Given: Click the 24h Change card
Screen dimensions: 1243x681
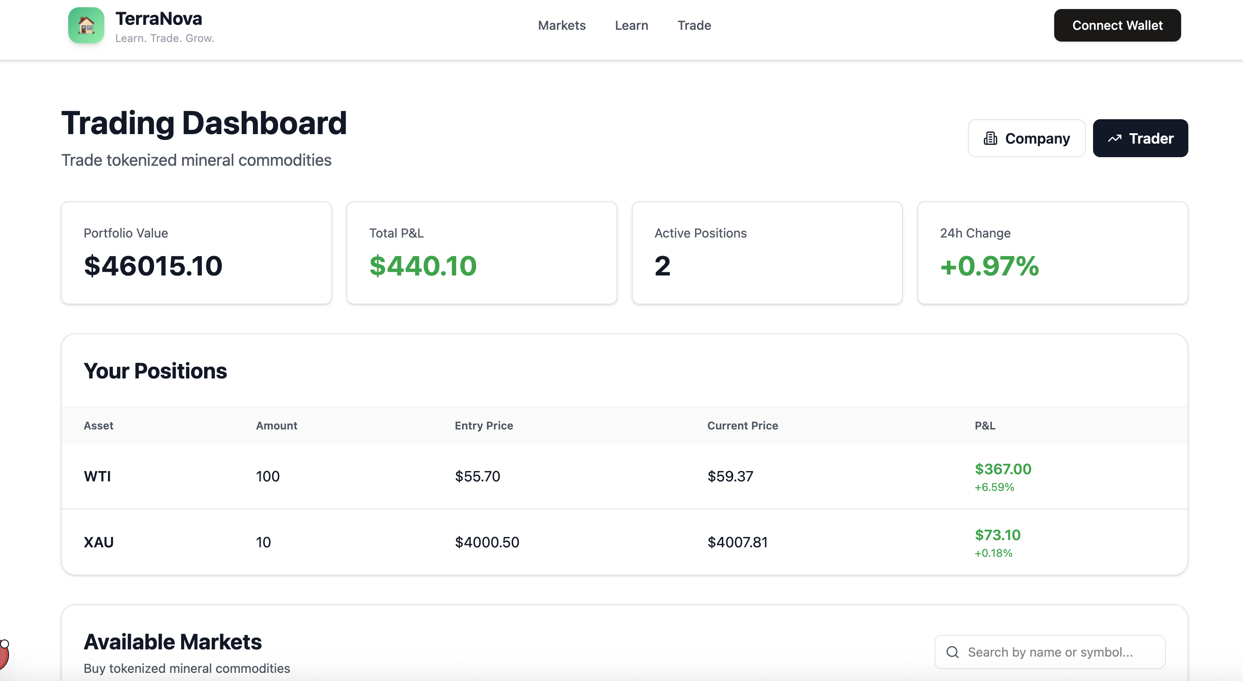Looking at the screenshot, I should [1052, 253].
